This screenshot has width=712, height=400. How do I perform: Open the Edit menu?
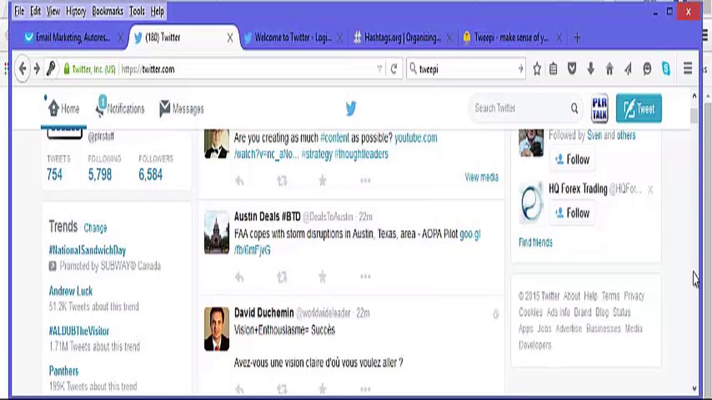pyautogui.click(x=35, y=11)
